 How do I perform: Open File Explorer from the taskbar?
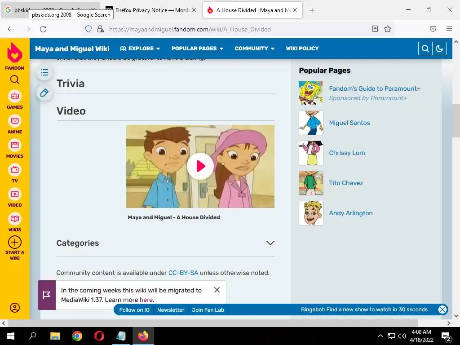[x=55, y=336]
